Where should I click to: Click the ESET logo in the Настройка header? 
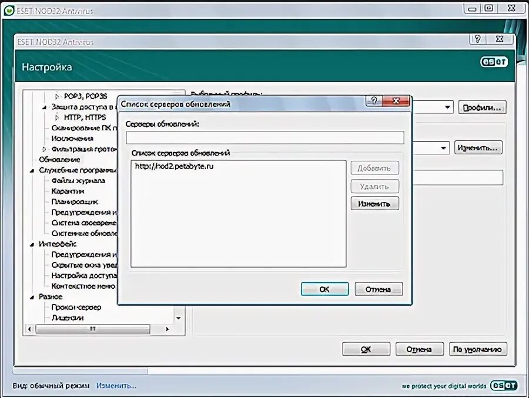point(494,62)
